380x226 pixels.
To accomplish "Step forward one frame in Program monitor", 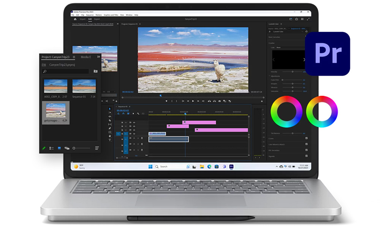I will (x=198, y=101).
